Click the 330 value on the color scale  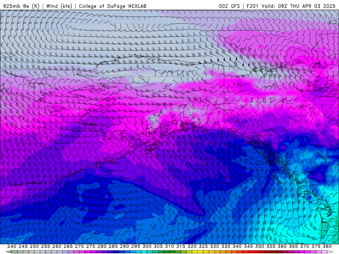coord(214,246)
